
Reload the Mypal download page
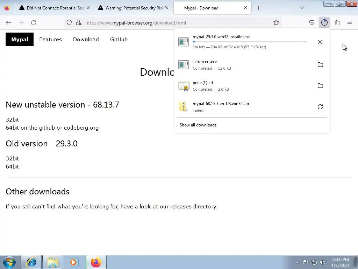pyautogui.click(x=34, y=23)
